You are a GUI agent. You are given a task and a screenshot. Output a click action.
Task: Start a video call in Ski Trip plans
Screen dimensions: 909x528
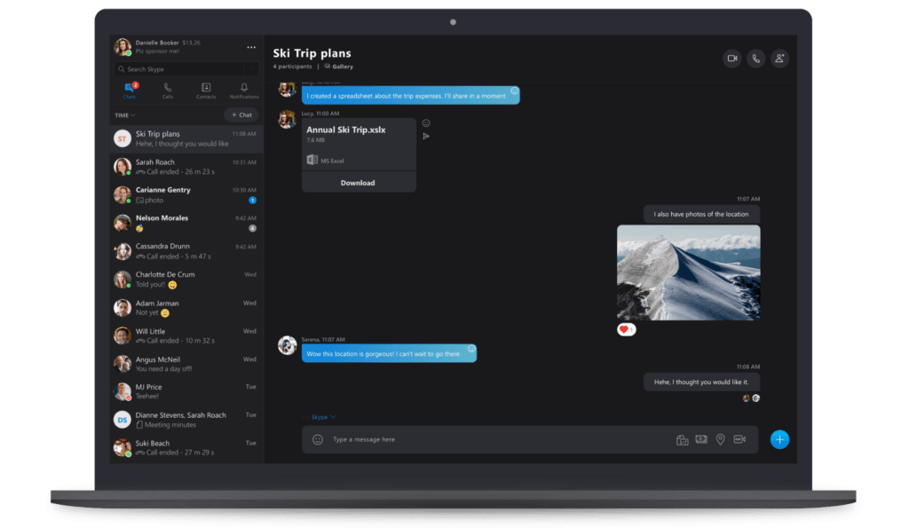(732, 59)
